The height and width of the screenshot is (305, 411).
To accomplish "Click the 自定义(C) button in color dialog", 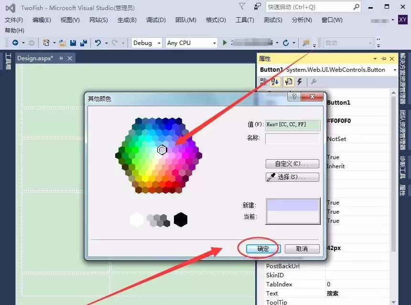I will (x=292, y=163).
